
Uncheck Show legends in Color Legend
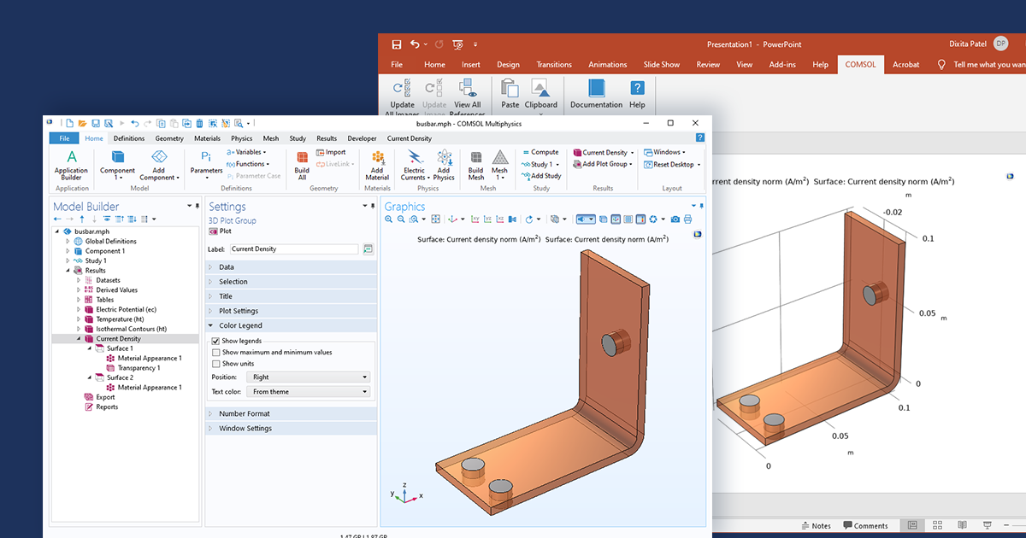coord(215,339)
